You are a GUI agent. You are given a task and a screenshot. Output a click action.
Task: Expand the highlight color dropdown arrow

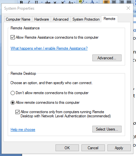86,2
